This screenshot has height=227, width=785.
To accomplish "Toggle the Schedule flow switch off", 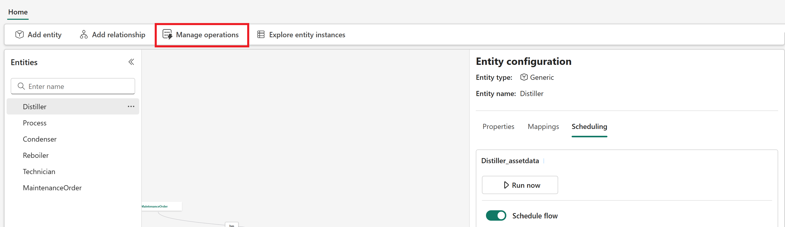I will (x=496, y=215).
